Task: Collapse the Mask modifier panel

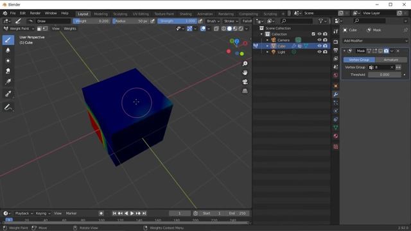Action: coord(344,51)
